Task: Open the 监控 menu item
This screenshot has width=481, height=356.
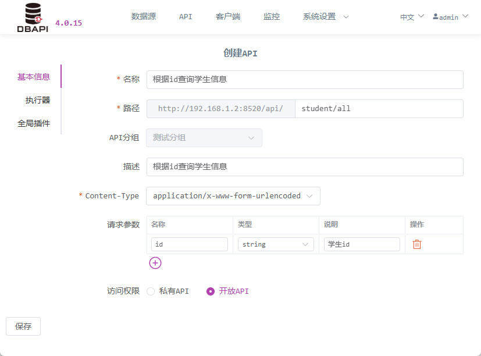Action: [x=272, y=16]
